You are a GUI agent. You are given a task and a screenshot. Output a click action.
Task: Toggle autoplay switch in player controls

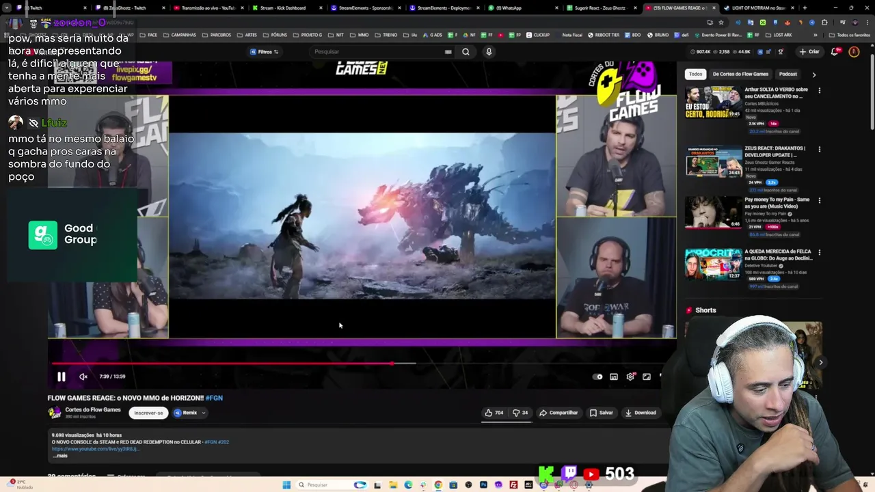tap(598, 377)
